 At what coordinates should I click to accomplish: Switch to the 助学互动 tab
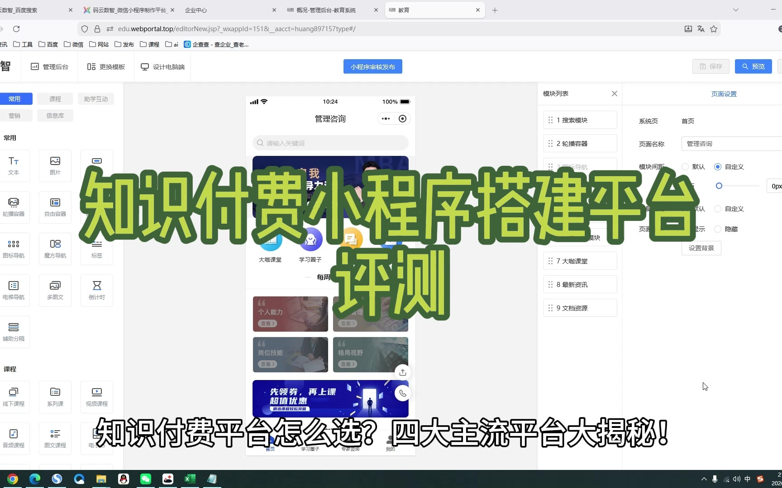click(x=96, y=99)
